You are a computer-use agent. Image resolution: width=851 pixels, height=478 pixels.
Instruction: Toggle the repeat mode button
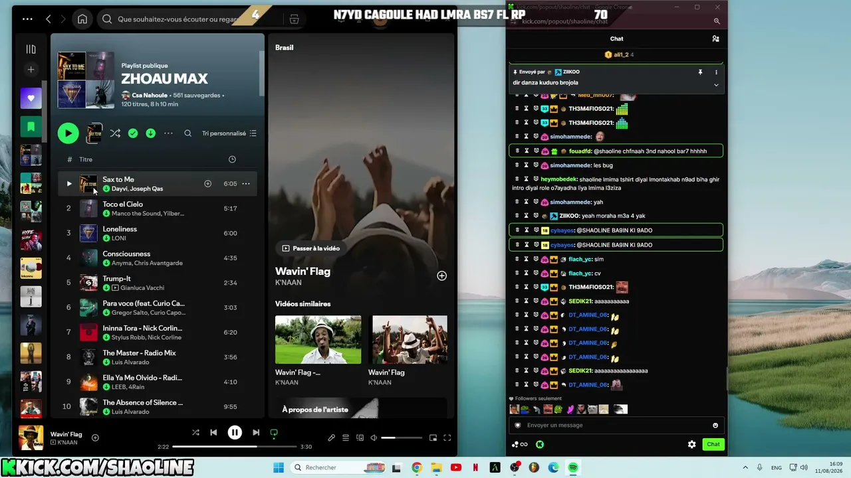[x=273, y=433]
